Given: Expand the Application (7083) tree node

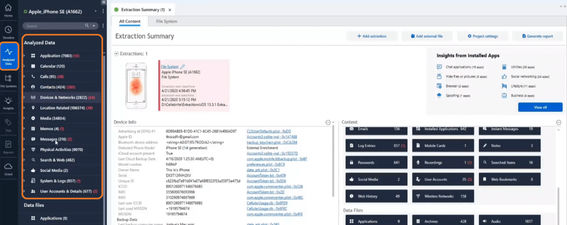Looking at the screenshot, I should click(24, 56).
